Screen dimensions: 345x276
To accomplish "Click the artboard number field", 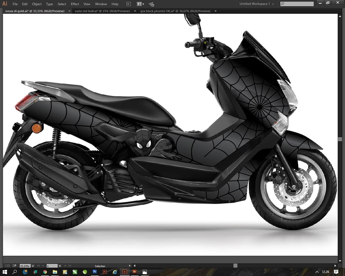I will pos(52,266).
